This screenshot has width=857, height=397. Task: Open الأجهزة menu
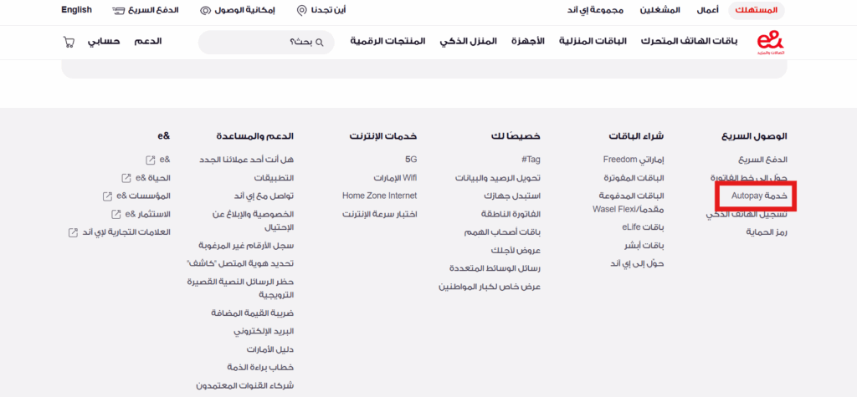tap(528, 42)
